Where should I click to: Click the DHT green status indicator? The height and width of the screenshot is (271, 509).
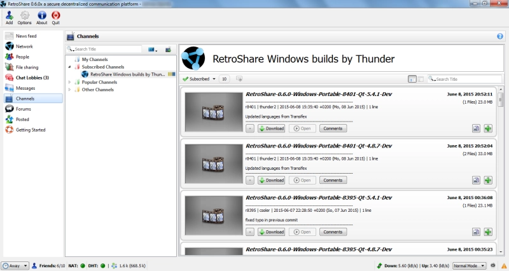[x=103, y=266]
